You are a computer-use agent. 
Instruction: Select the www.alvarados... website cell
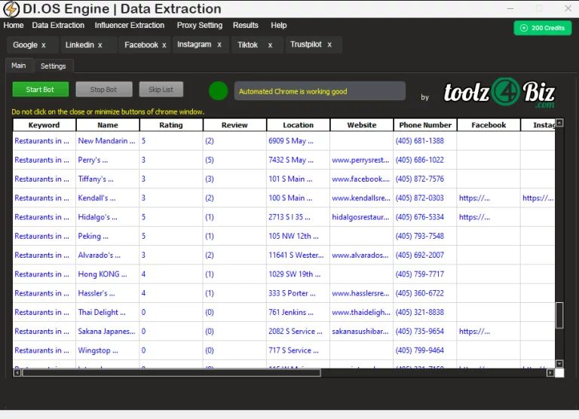(x=362, y=255)
